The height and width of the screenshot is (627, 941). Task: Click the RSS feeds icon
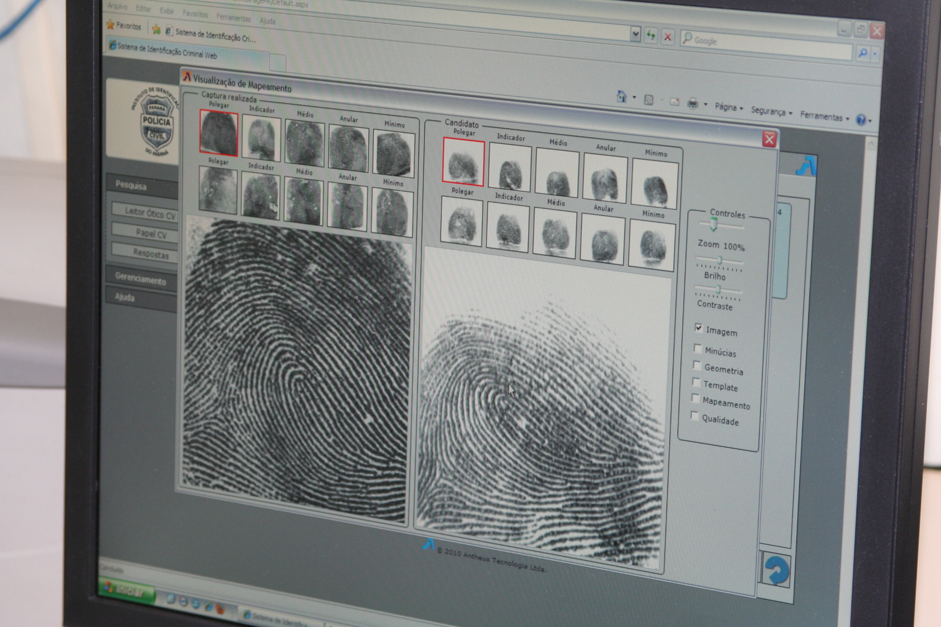(648, 99)
